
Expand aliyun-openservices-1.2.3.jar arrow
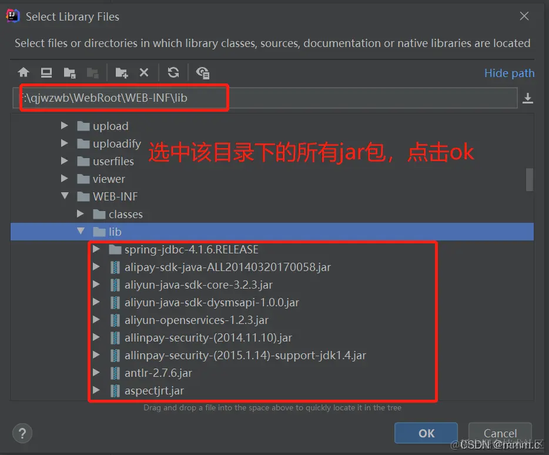pyautogui.click(x=96, y=319)
